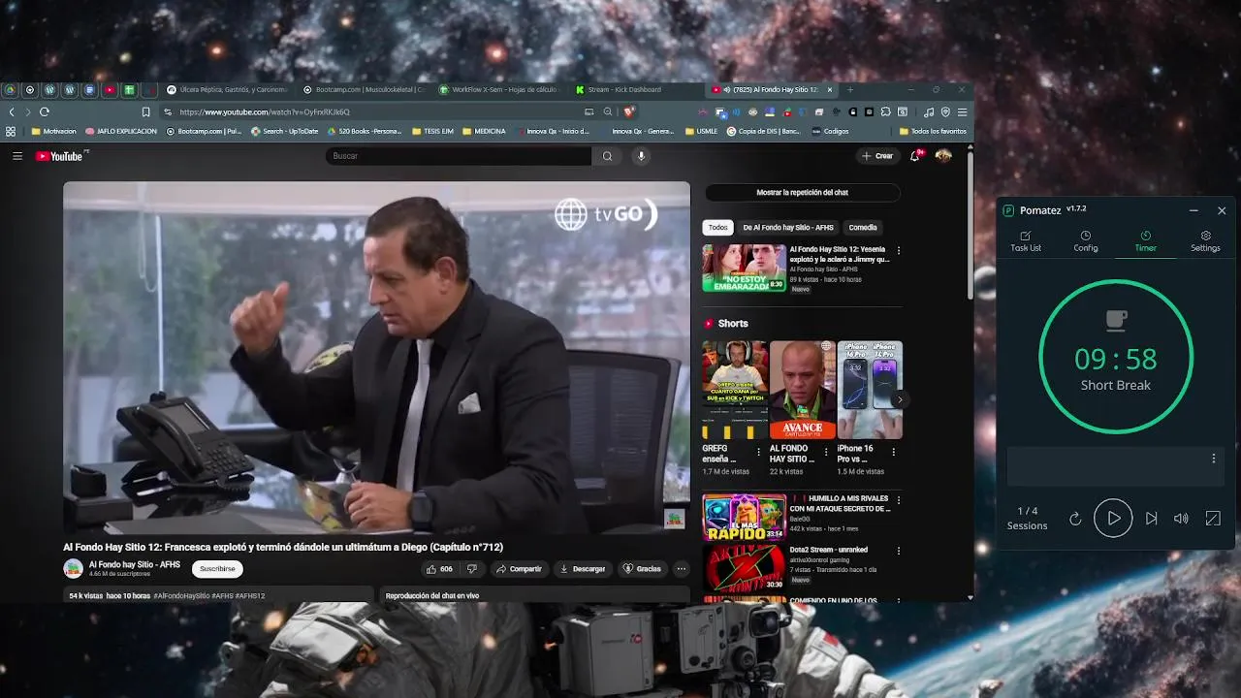
Task: Open the TESIS EJM bookmarks folder
Action: (433, 132)
